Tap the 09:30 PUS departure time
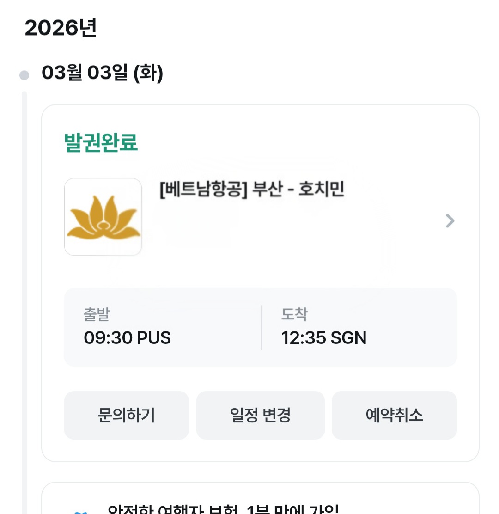Viewport: 499px width, 514px height. click(x=127, y=338)
